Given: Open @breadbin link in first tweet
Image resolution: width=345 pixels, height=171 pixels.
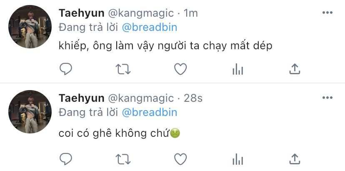Looking at the screenshot, I should [x=150, y=28].
